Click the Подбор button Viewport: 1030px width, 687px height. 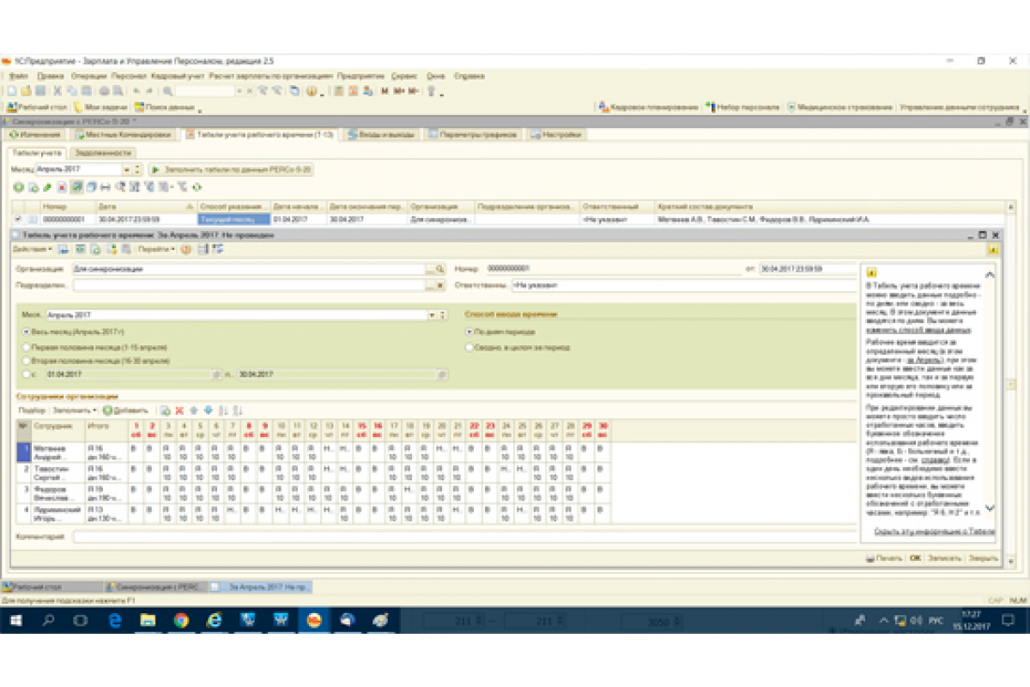32,410
